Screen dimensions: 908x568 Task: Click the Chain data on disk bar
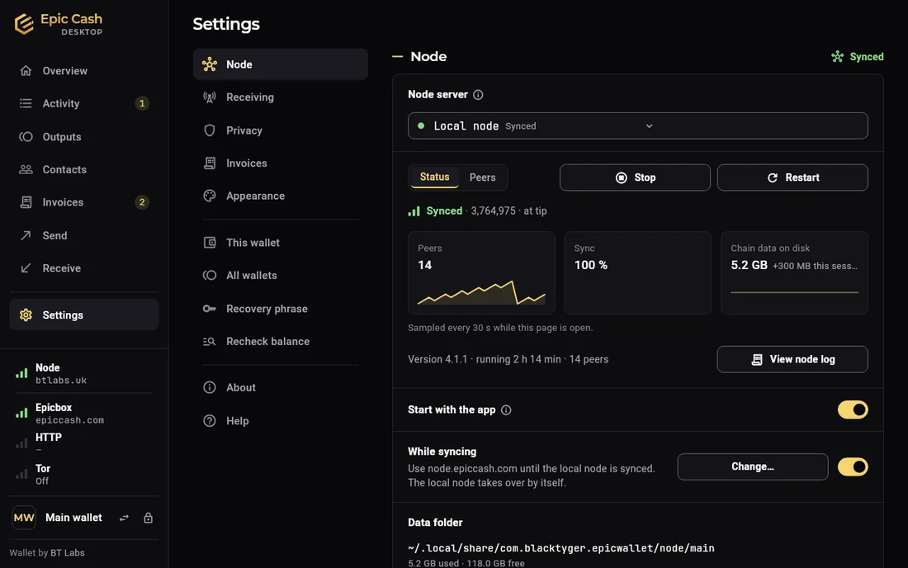(x=794, y=292)
